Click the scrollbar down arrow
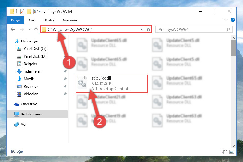Viewport: 243px width, 162px height. [x=234, y=146]
